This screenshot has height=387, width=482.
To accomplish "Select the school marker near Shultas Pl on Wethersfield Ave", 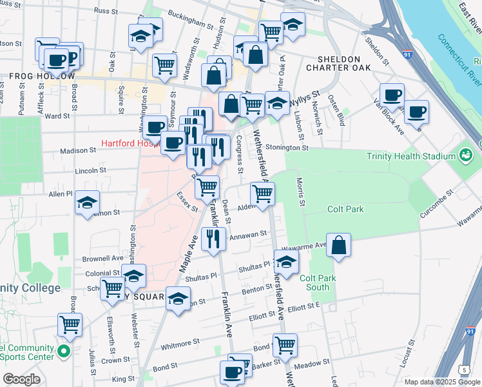I will tap(286, 262).
